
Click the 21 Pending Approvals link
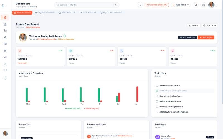[47, 39]
